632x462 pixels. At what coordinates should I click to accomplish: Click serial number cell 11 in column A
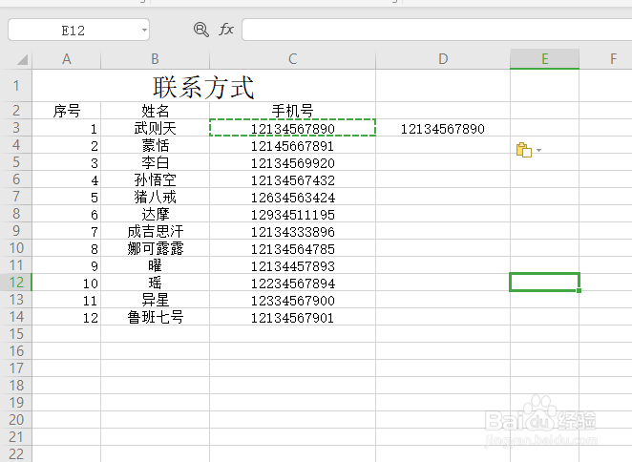pyautogui.click(x=67, y=300)
